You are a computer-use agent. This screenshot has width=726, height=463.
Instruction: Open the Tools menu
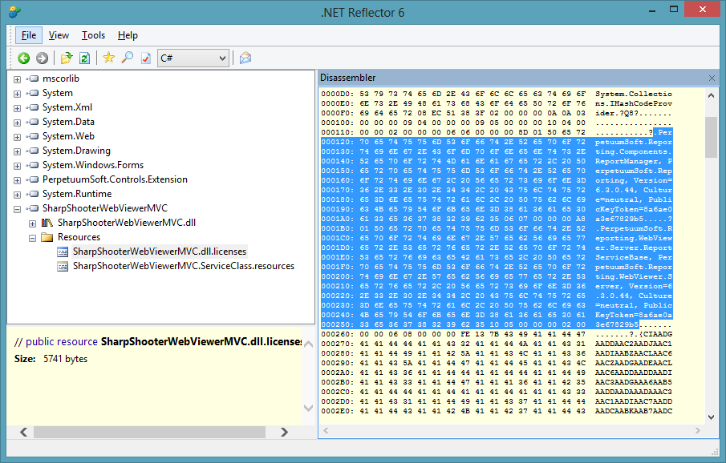coord(94,35)
